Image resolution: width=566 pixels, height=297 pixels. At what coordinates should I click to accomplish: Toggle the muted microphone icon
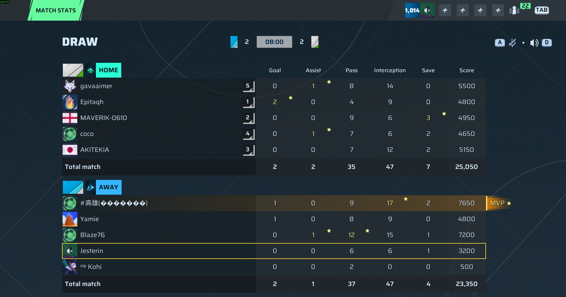coord(513,43)
